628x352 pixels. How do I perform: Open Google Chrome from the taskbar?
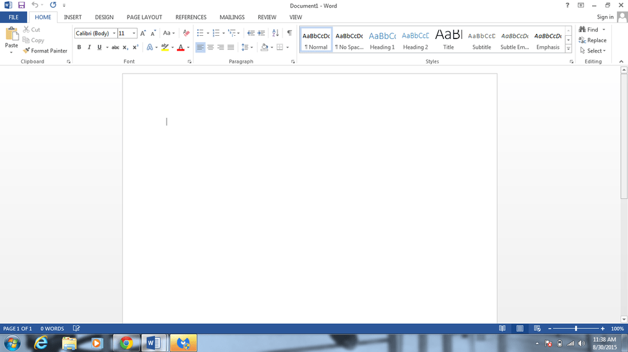(126, 343)
